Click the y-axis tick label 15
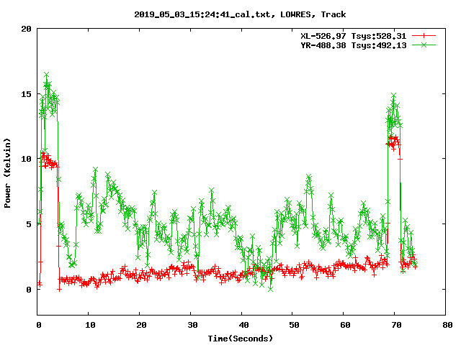This screenshot has height=345, width=461. point(26,94)
